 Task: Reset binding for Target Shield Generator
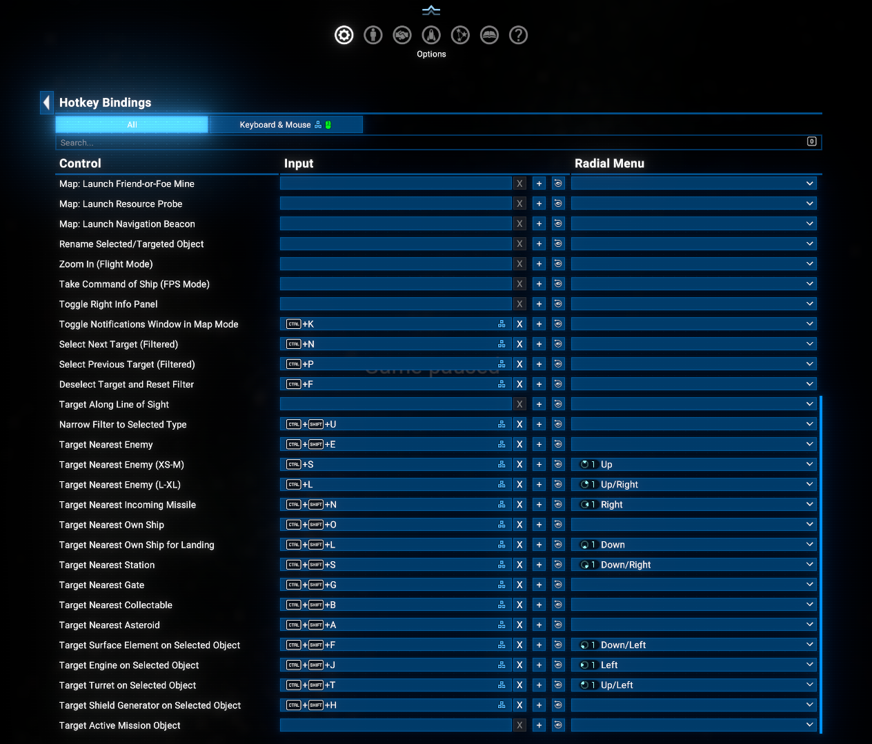tap(558, 705)
